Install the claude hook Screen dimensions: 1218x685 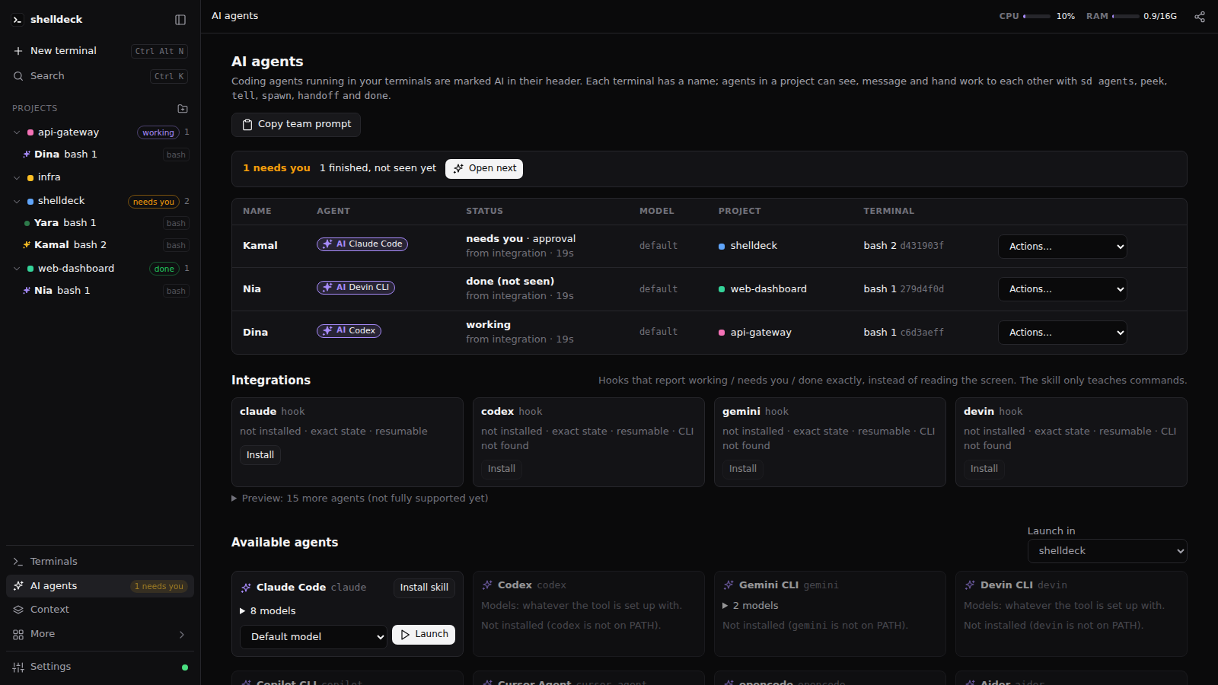pyautogui.click(x=260, y=455)
